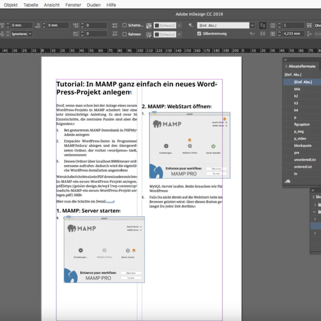Open the Tabelle menu
The image size is (321, 321).
tap(31, 5)
